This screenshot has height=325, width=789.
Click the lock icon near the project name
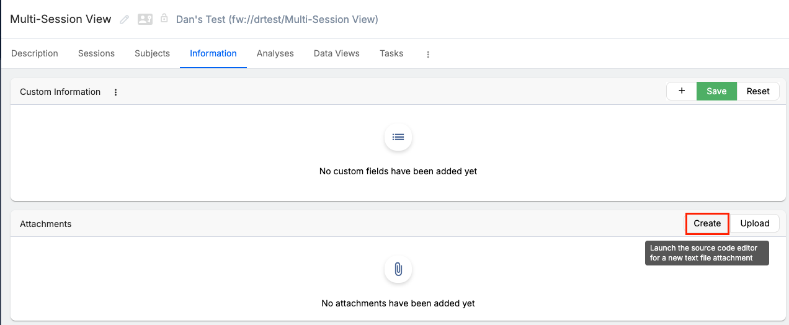164,19
